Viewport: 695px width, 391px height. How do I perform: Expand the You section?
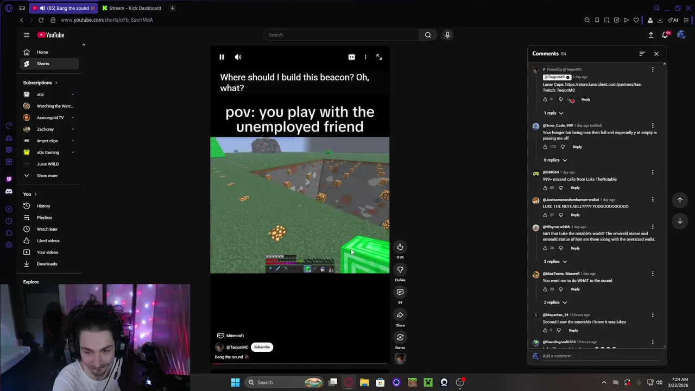point(30,194)
